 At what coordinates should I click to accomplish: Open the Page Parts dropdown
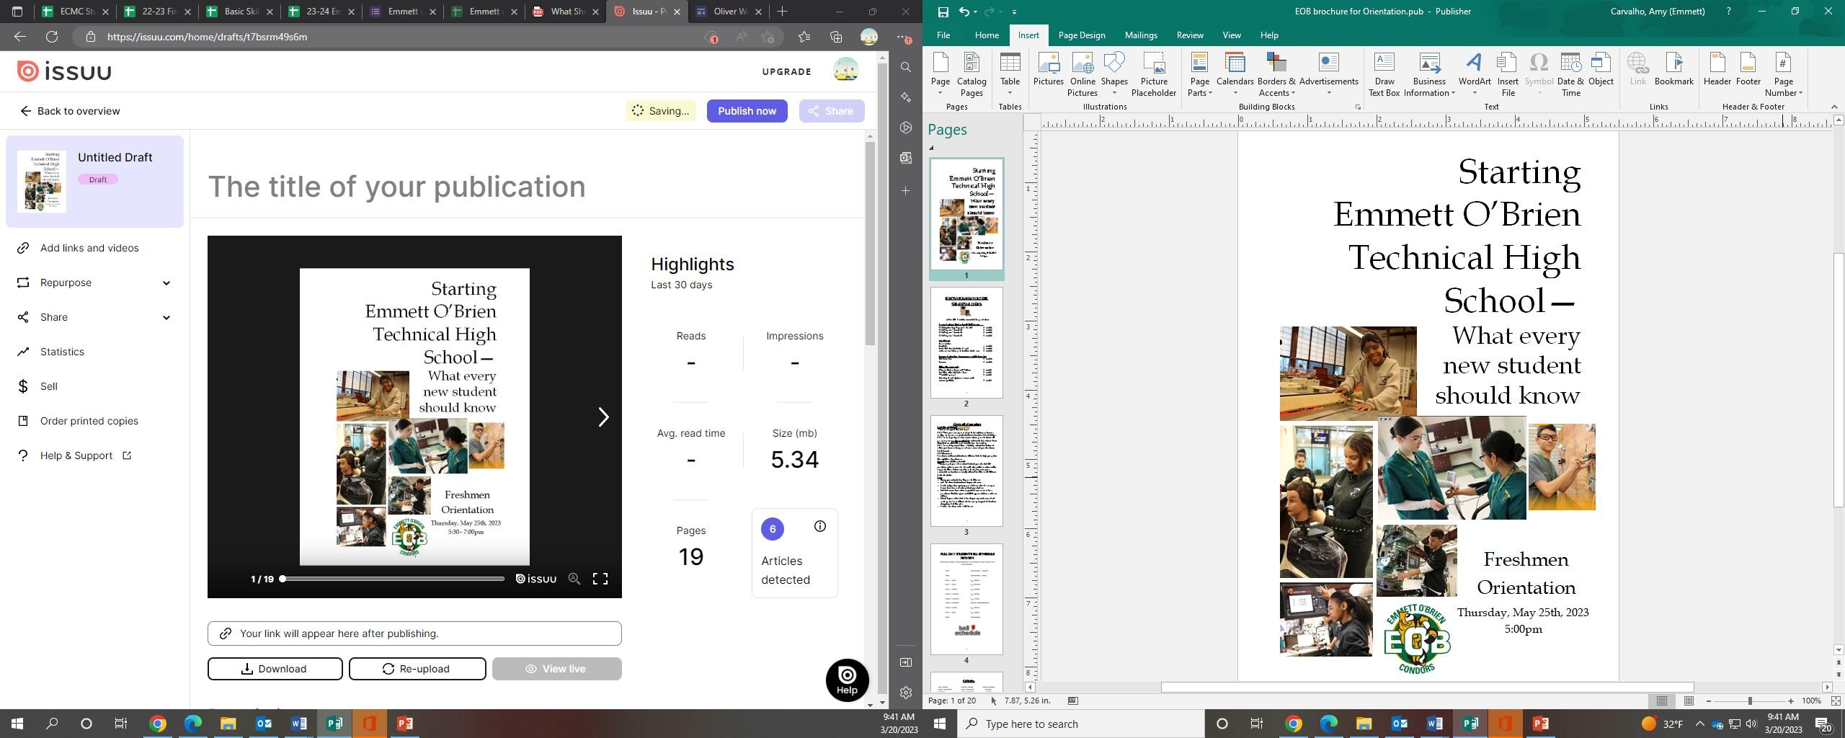[1199, 74]
